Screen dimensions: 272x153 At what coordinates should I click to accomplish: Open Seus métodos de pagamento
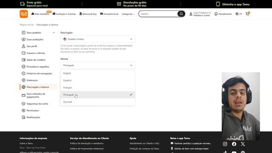[36, 95]
